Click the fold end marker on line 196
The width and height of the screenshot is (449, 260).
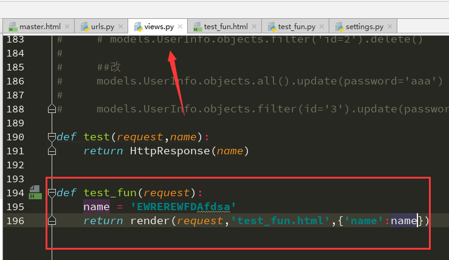tap(52, 221)
